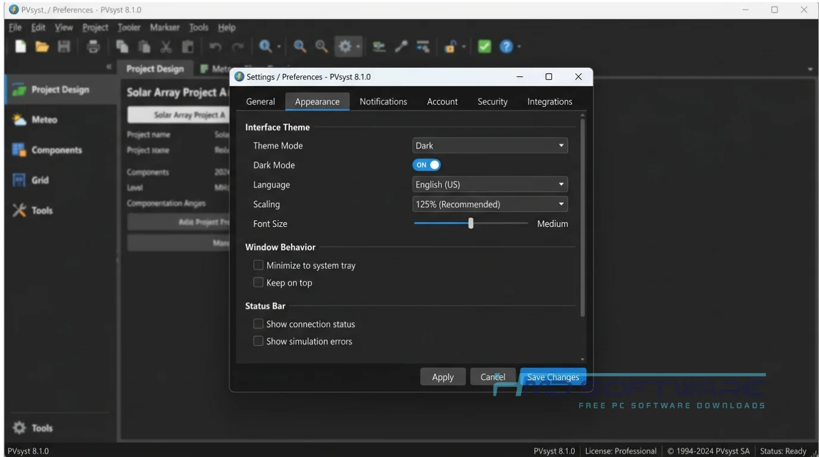Expand the arrow next to the padlock icon
This screenshot has height=457, width=819.
pyautogui.click(x=463, y=47)
